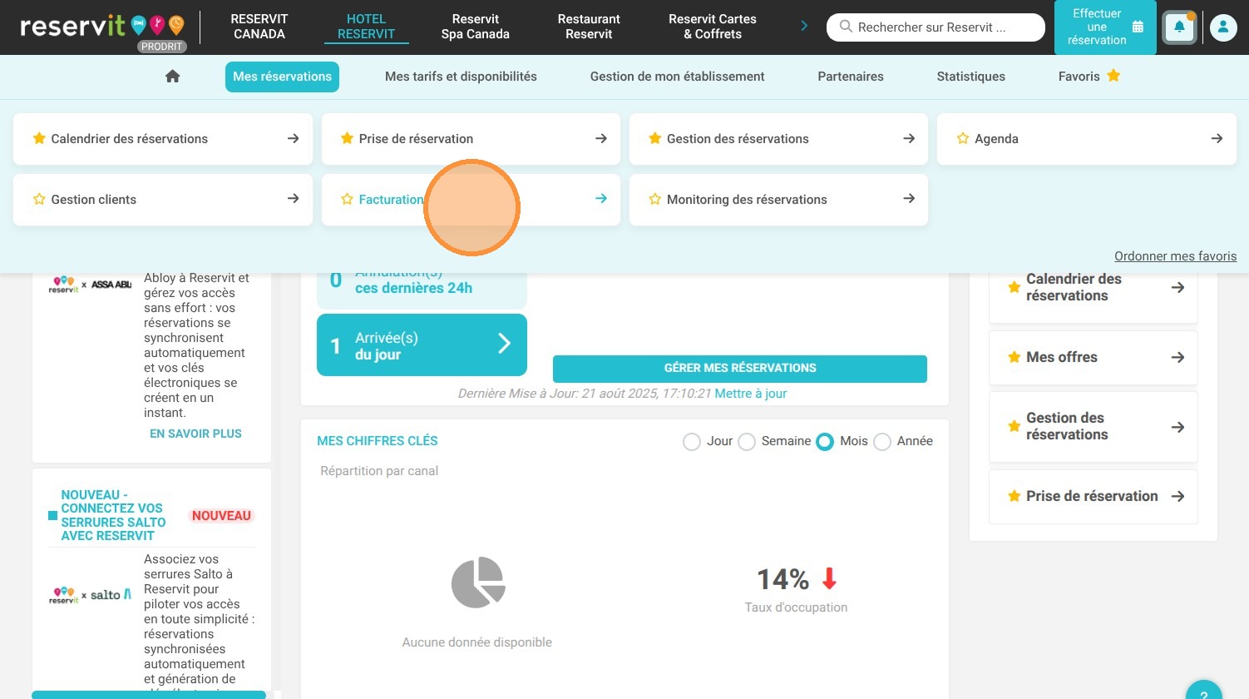Screen dimensions: 1249x699
Task: Toggle favorite star for Prise de réservation menu card
Action: tap(347, 138)
